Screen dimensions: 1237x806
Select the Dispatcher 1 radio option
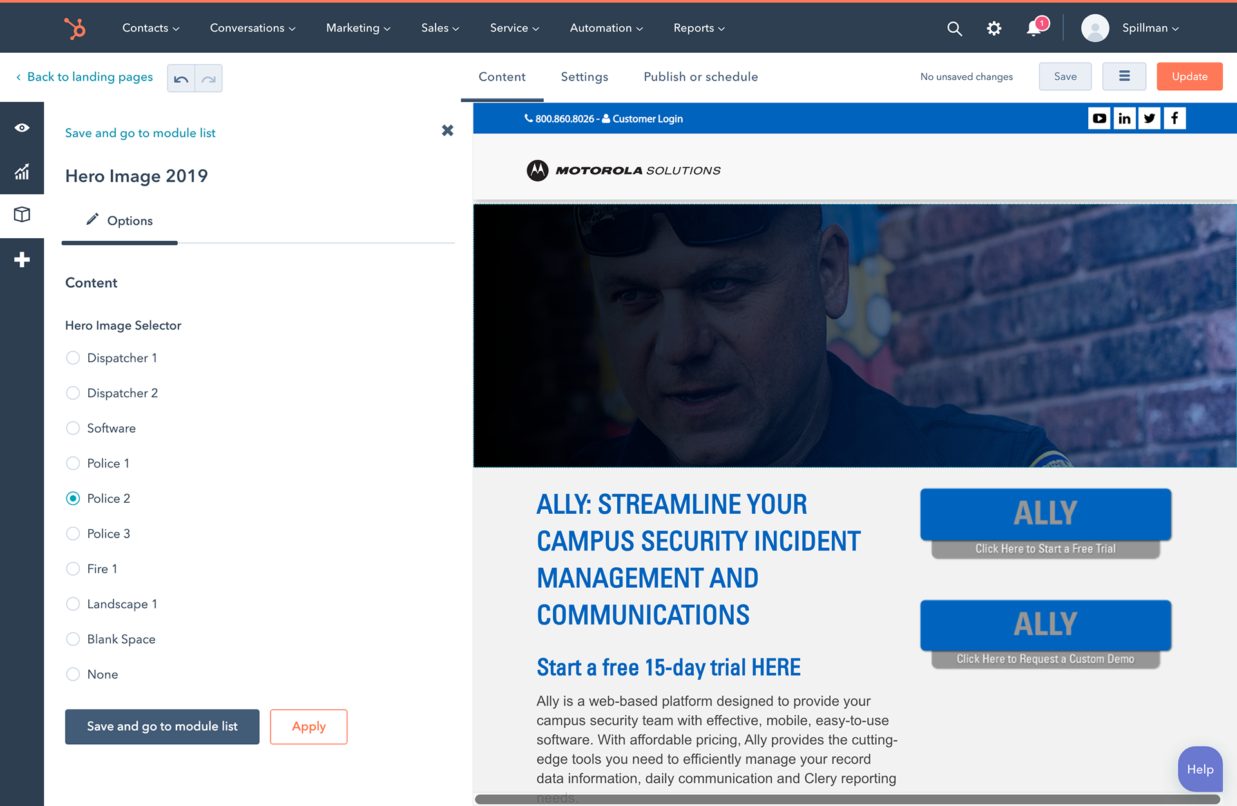[73, 358]
